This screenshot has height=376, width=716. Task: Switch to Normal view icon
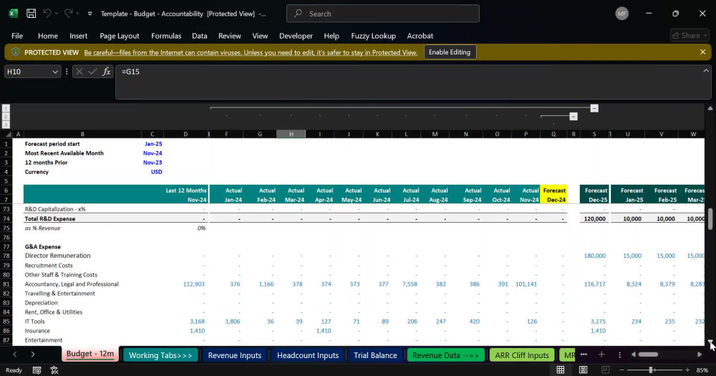[x=561, y=370]
